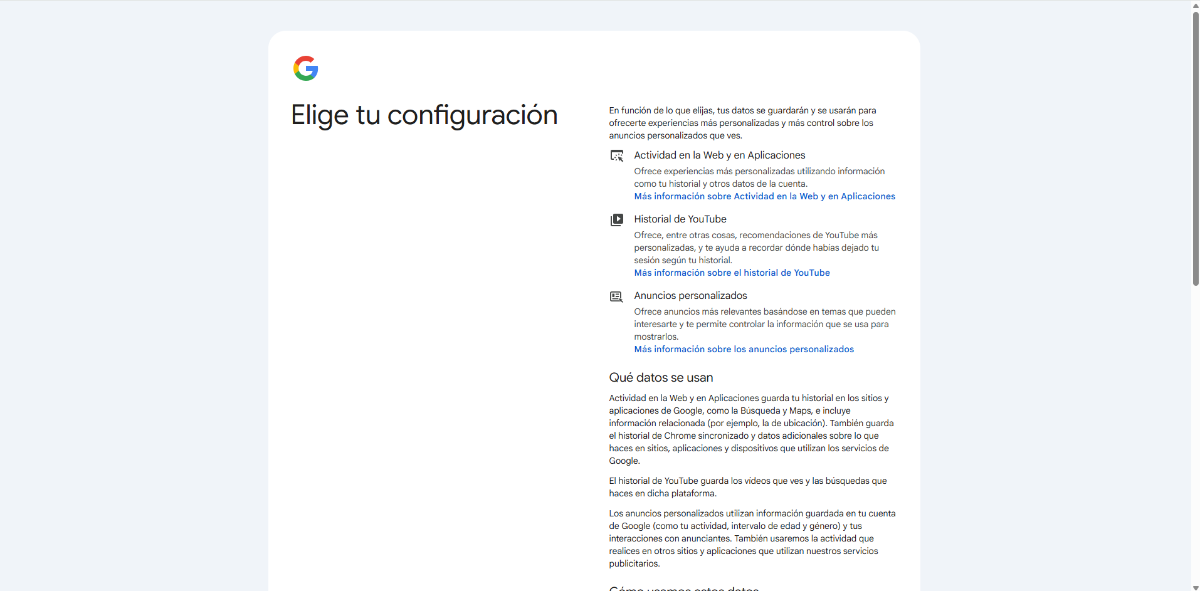Screen dimensions: 1200x591
Task: Select the Anuncios personalizados title
Action: click(690, 296)
